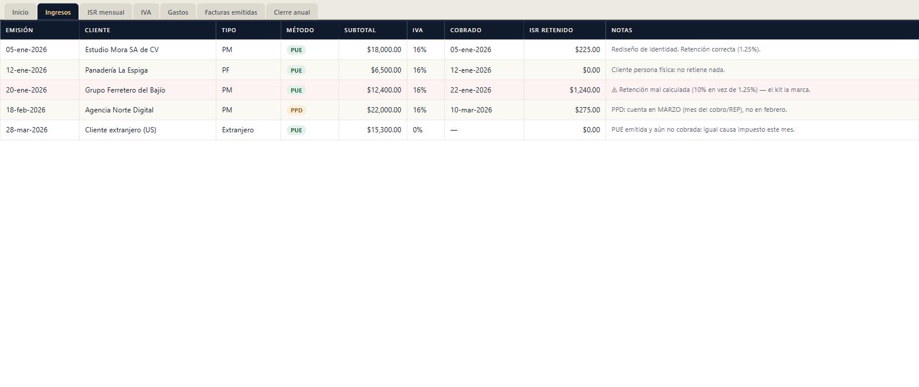Click the PUE badge for Cliente extranjero
Image resolution: width=919 pixels, height=387 pixels.
click(x=297, y=130)
